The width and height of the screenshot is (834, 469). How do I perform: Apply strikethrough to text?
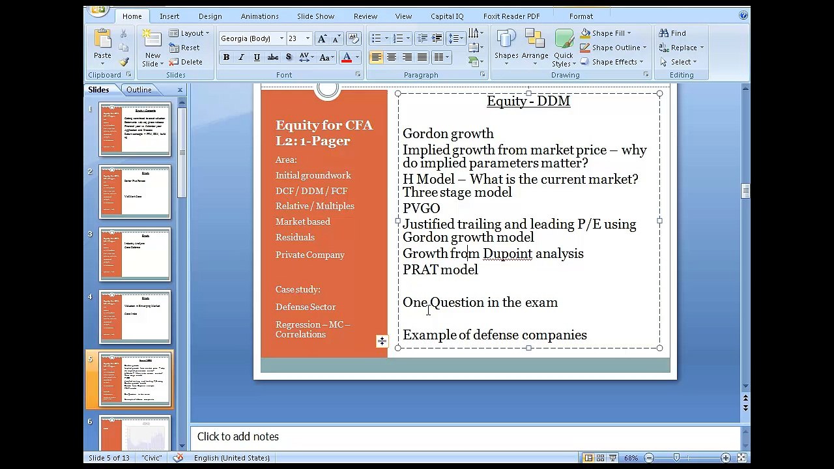(x=272, y=57)
